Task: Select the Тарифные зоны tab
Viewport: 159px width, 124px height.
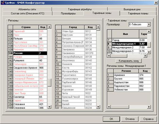Action: [x=102, y=13]
